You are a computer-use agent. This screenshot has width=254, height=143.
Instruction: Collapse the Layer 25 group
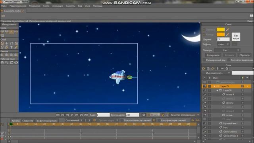click(214, 86)
